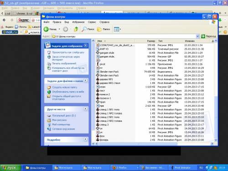
Task: Sort files by Имя column
Action: 115,41
